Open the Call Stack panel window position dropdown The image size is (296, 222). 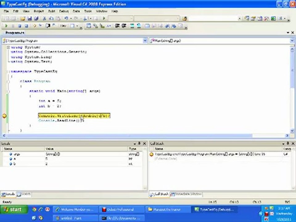point(283,144)
